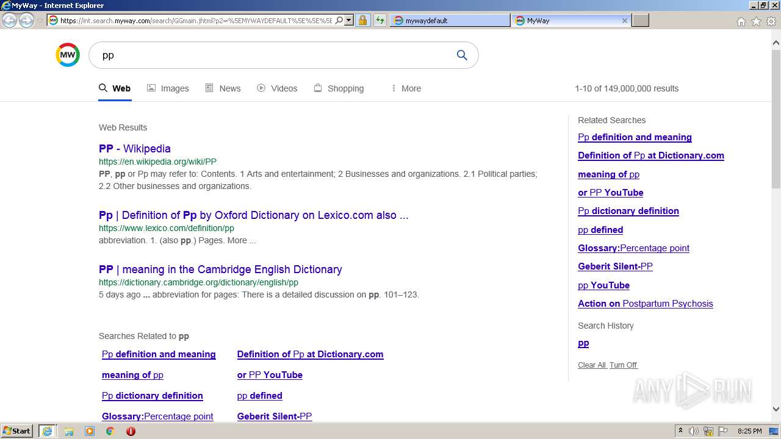The width and height of the screenshot is (781, 439).
Task: Open a new blank tab
Action: pos(640,20)
